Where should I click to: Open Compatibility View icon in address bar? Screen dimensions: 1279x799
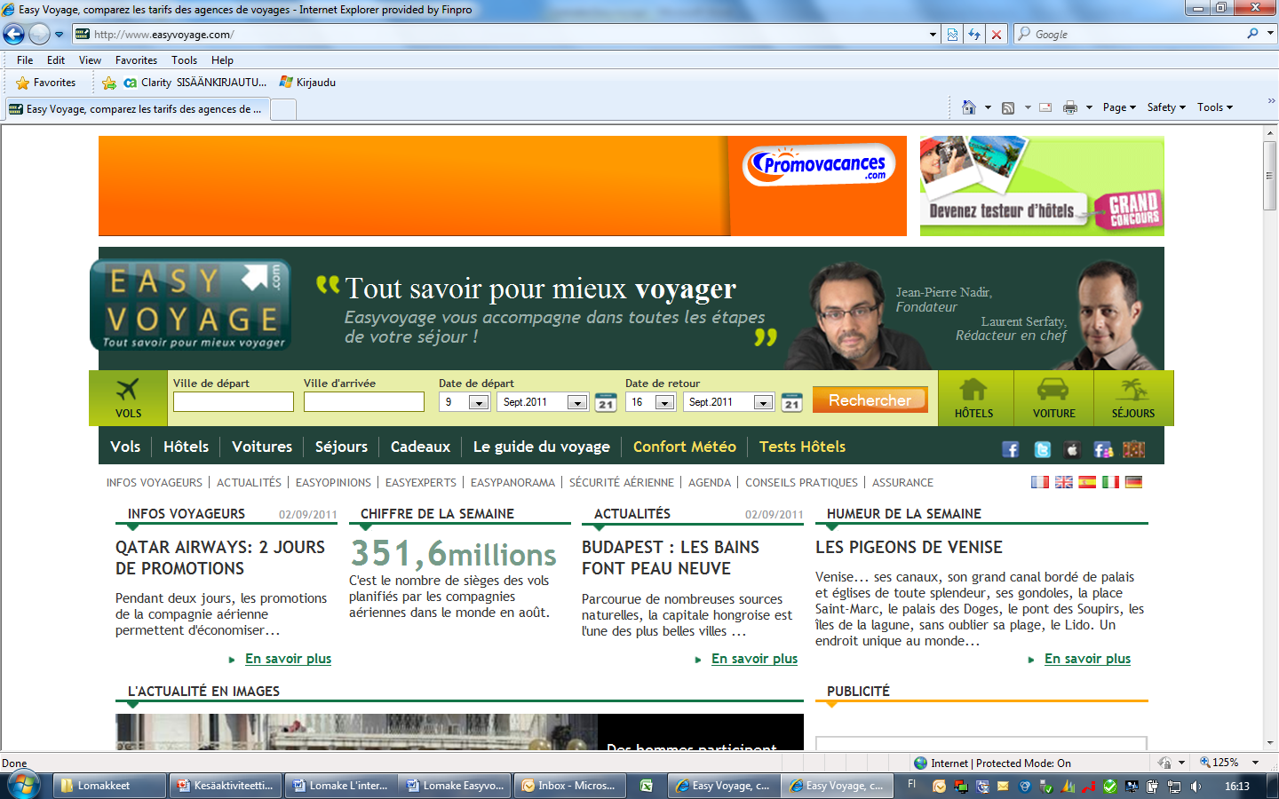click(952, 34)
